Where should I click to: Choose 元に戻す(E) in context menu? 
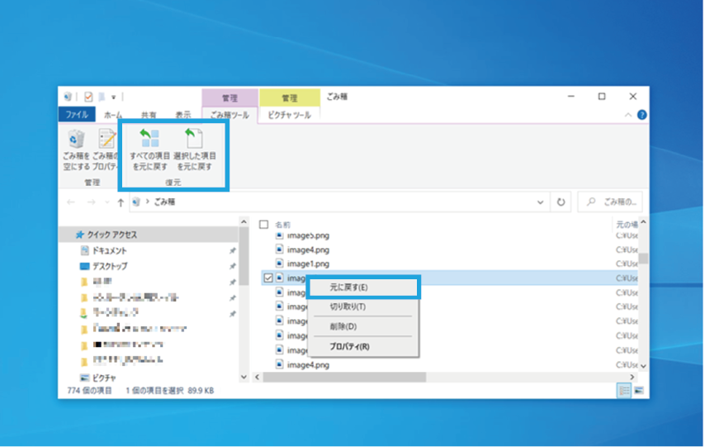[x=363, y=288]
